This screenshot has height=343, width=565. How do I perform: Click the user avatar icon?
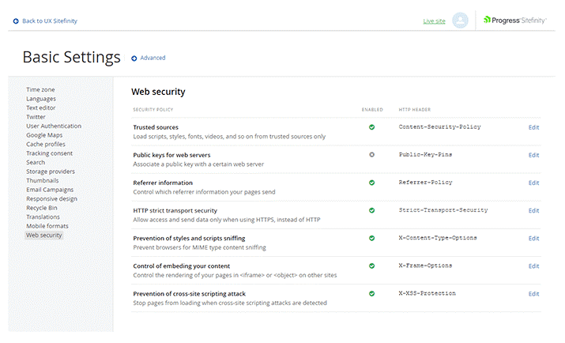[460, 21]
